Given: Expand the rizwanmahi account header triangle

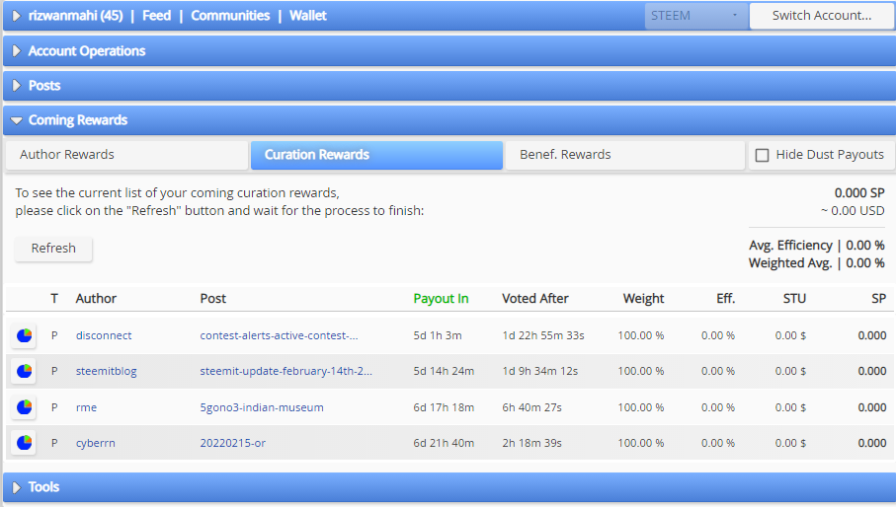Looking at the screenshot, I should (17, 16).
